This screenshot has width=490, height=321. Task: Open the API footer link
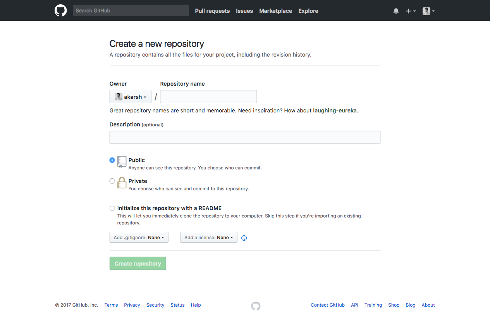click(354, 305)
